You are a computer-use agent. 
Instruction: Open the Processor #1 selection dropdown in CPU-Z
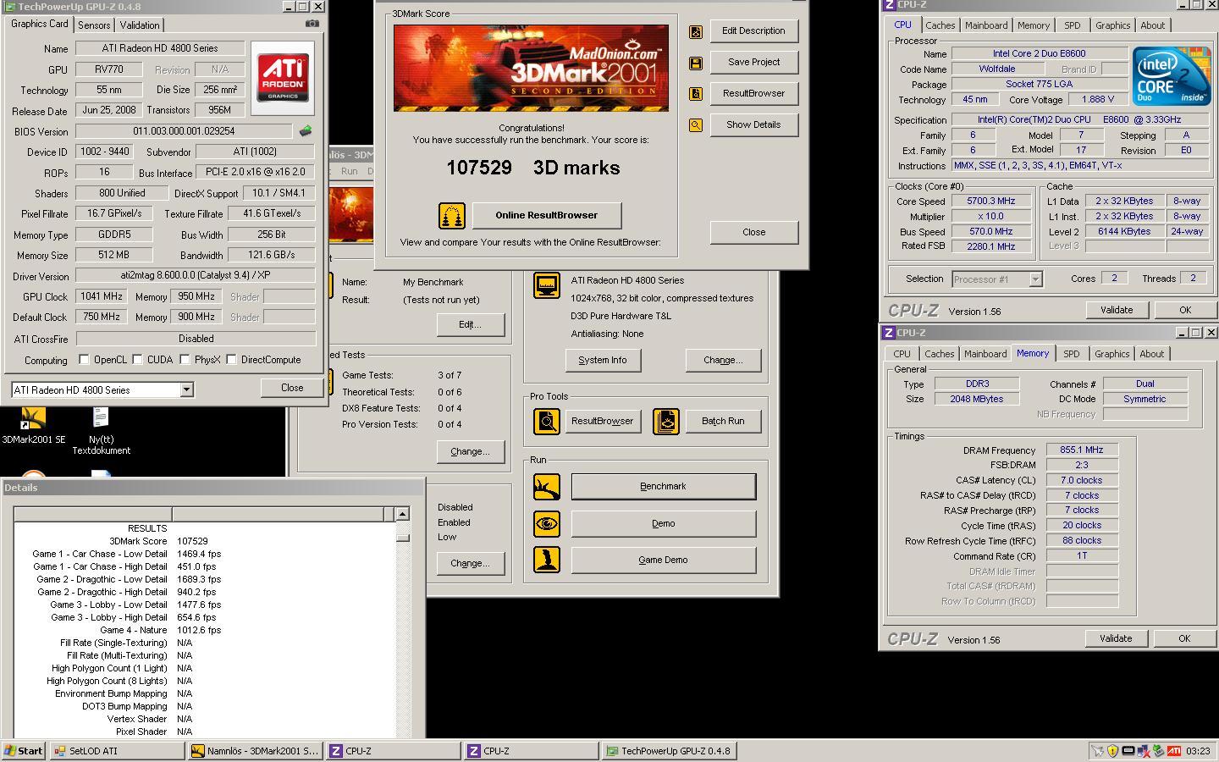(x=1035, y=279)
